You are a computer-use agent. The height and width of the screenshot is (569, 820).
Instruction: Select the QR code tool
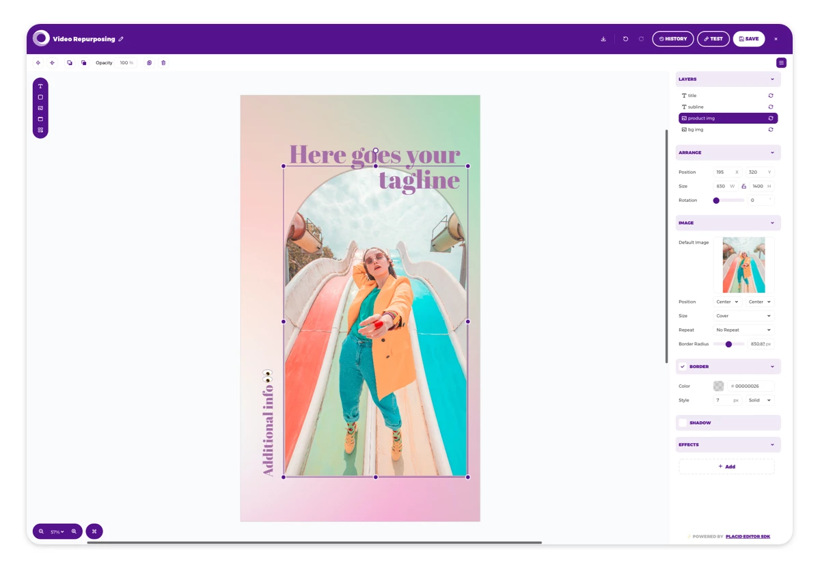(40, 130)
